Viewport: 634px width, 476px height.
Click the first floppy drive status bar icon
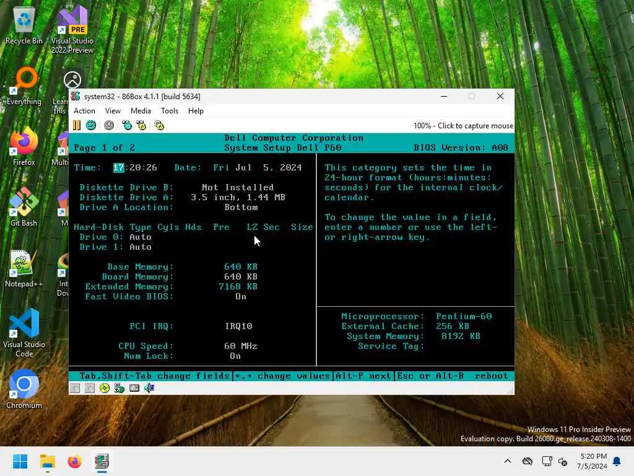(x=75, y=389)
